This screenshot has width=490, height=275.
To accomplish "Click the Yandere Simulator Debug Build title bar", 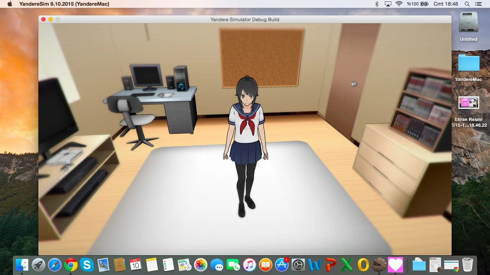I will [245, 19].
